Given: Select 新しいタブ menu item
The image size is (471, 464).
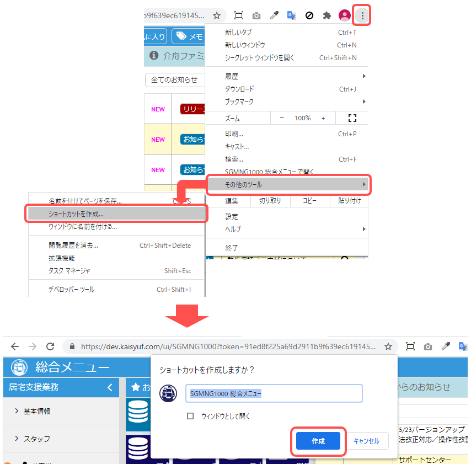Looking at the screenshot, I should pyautogui.click(x=287, y=33).
